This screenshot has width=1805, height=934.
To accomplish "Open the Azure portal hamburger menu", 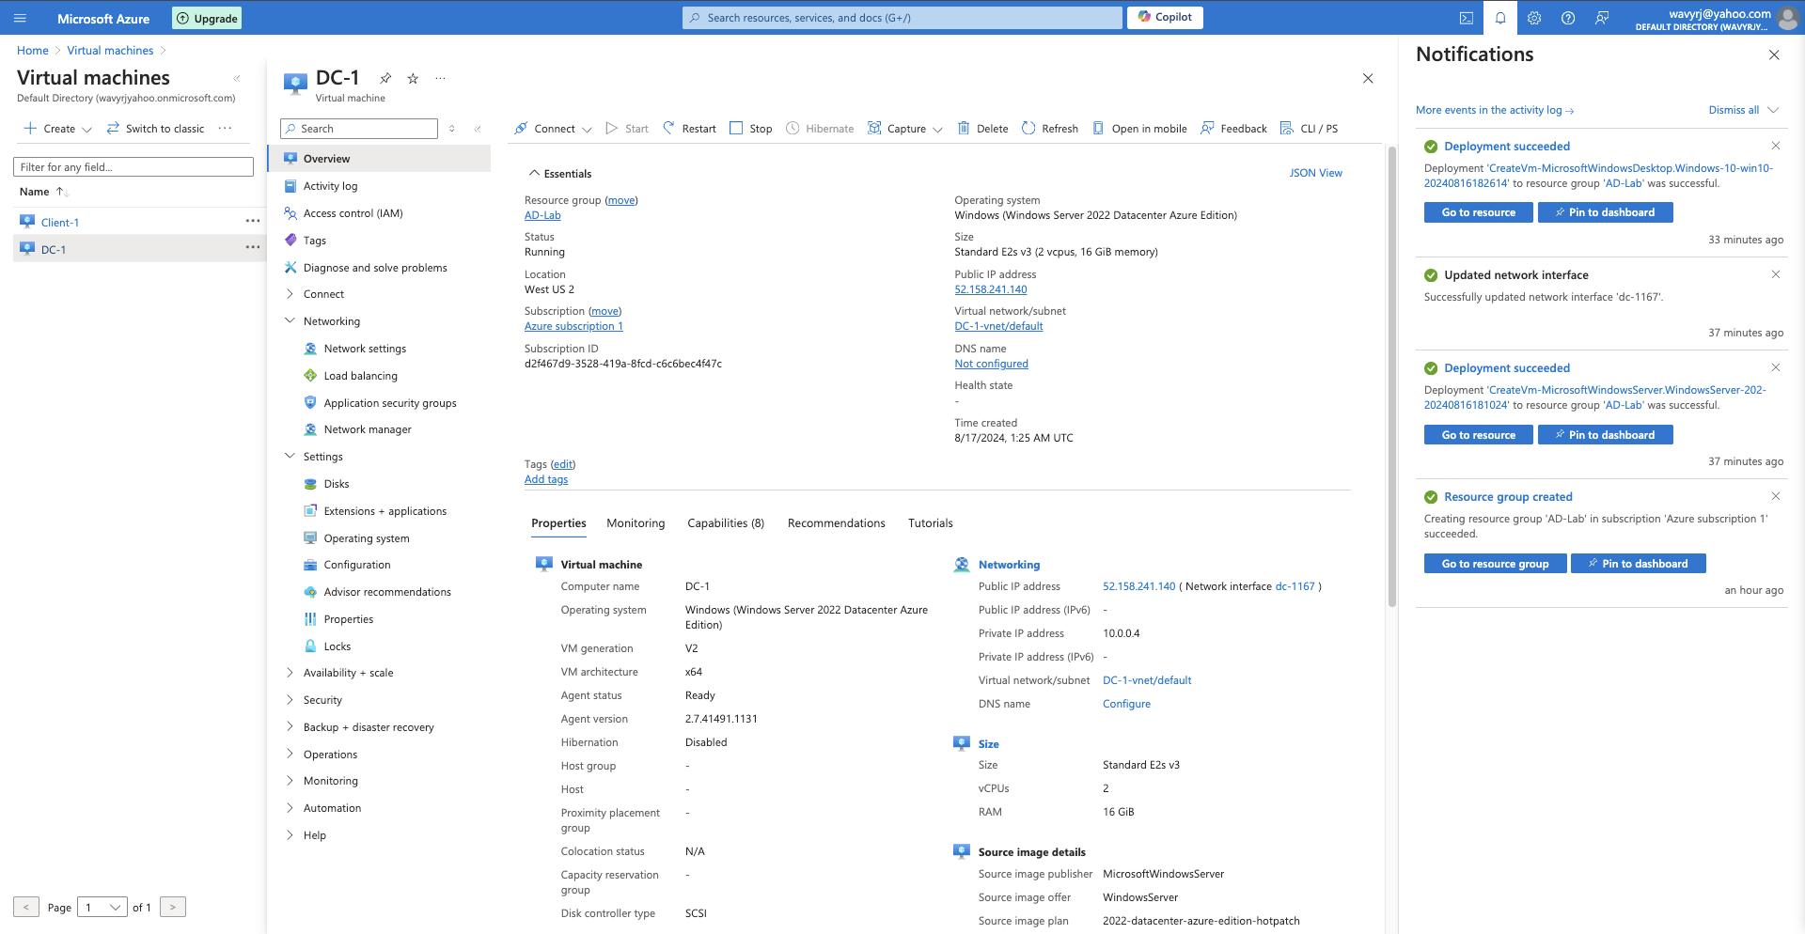I will [x=20, y=18].
